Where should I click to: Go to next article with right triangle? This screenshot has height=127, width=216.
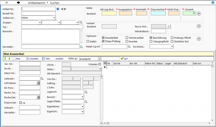click(x=65, y=9)
